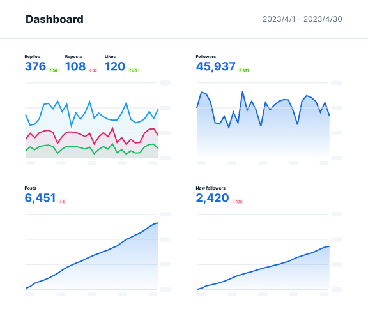Select the Likes metric value 120
The height and width of the screenshot is (332, 368).
click(115, 66)
